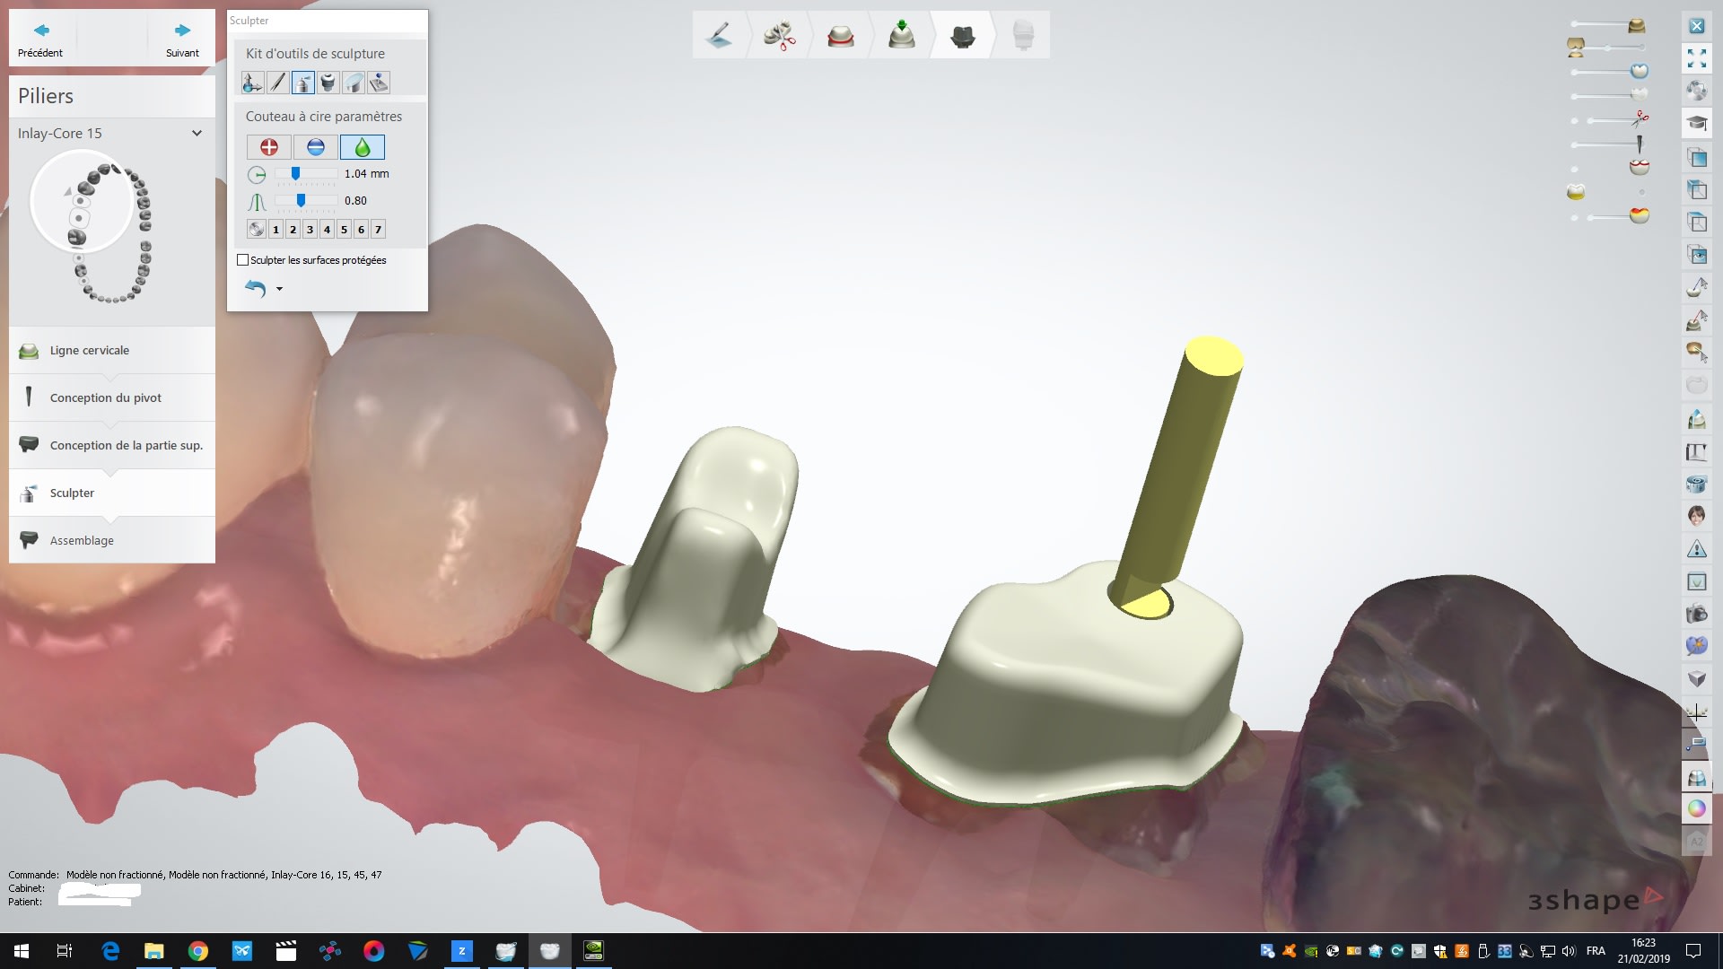Image resolution: width=1723 pixels, height=969 pixels.
Task: Choose sculpt preset number 4
Action: 327,230
